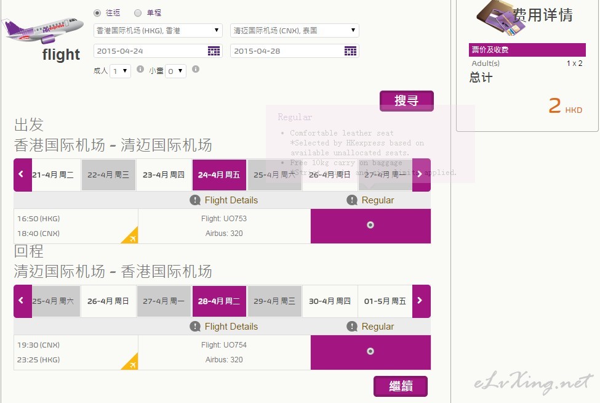Image resolution: width=600 pixels, height=403 pixels.
Task: Select return date tab 27-4月 周一
Action: [x=164, y=301]
